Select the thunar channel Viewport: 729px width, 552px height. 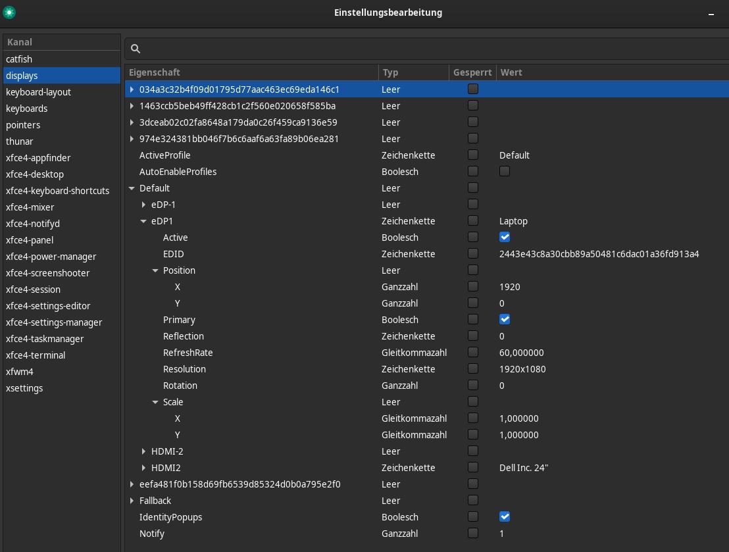coord(20,141)
